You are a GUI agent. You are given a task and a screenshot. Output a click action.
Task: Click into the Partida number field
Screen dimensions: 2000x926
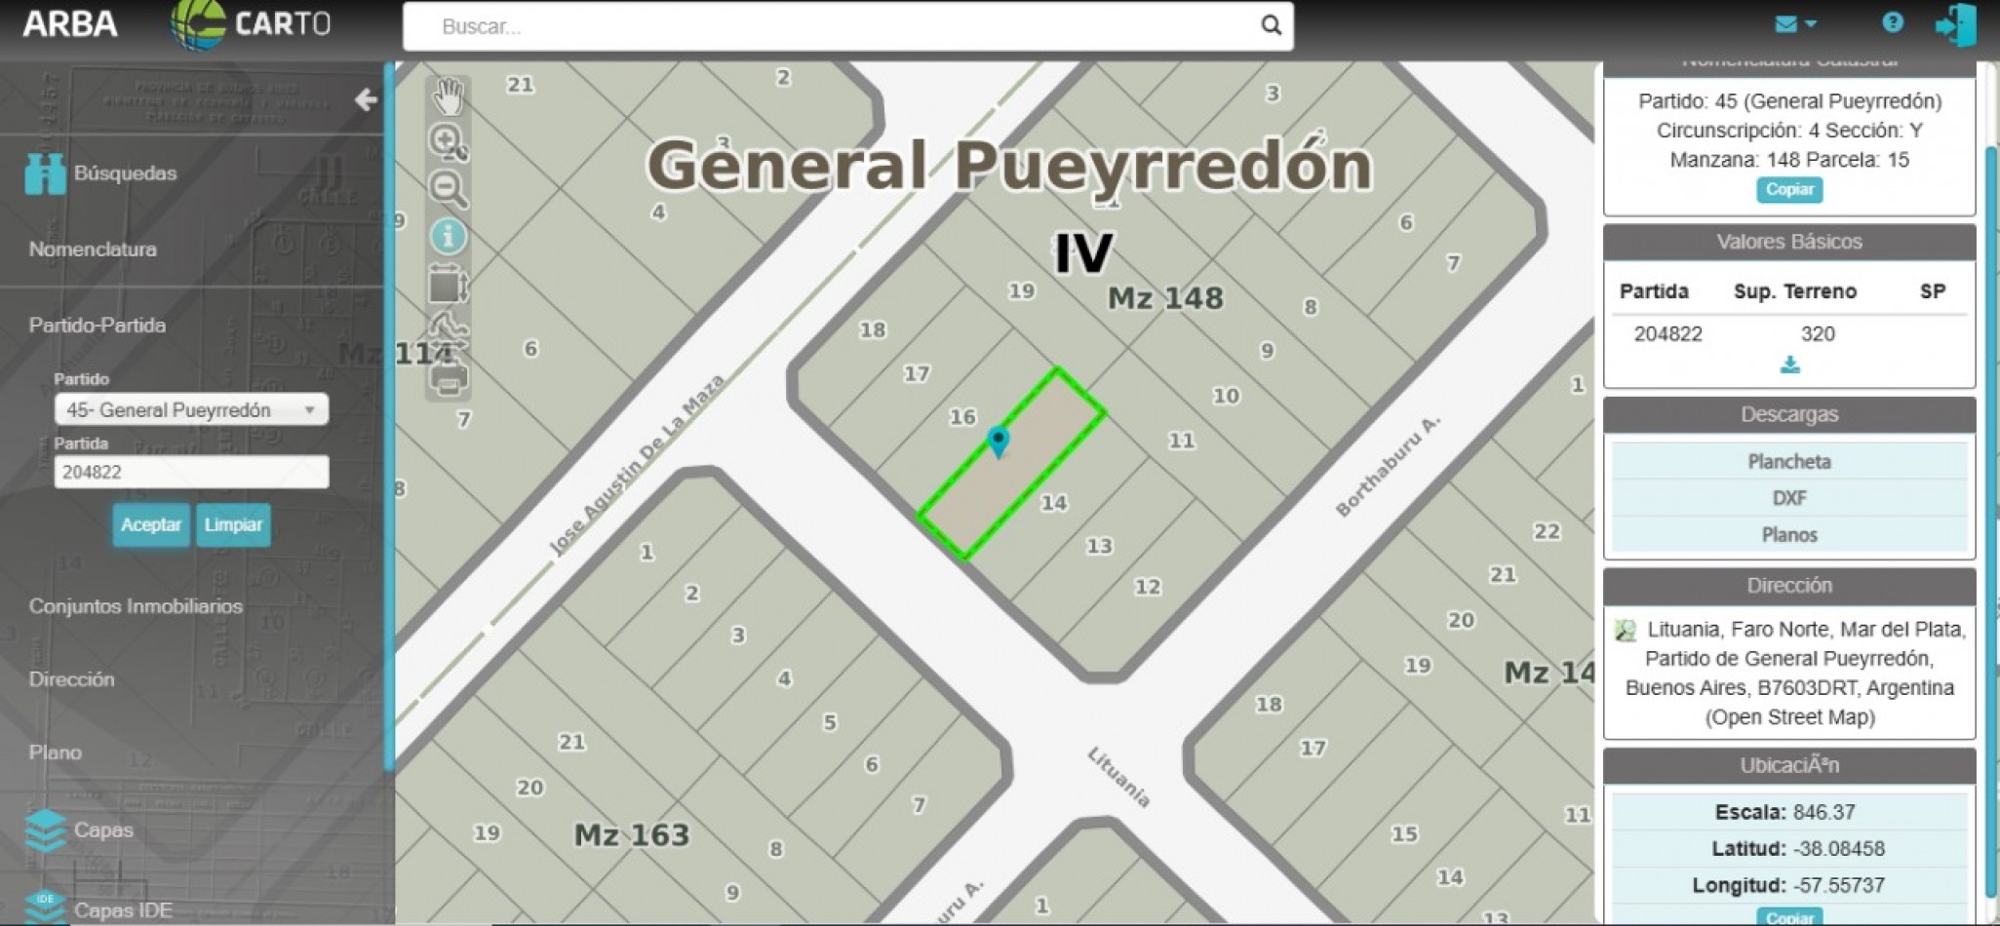click(191, 473)
